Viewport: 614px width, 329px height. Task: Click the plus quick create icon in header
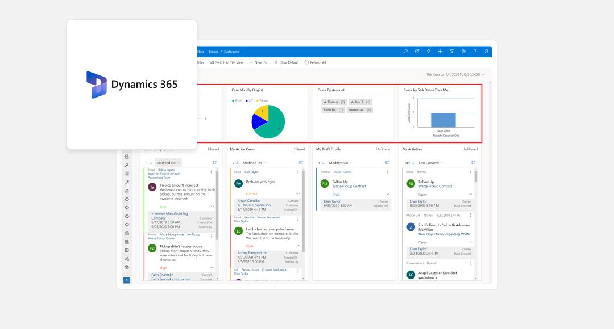click(440, 51)
